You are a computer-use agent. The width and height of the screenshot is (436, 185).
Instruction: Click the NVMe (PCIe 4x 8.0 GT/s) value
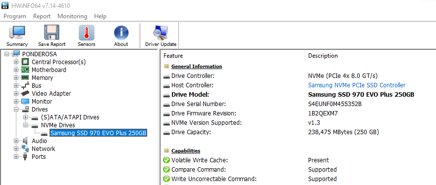[x=343, y=76]
